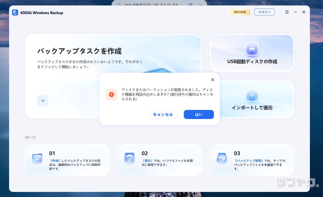Open the settings lines icon near minimize button
This screenshot has height=197, width=323.
287,12
